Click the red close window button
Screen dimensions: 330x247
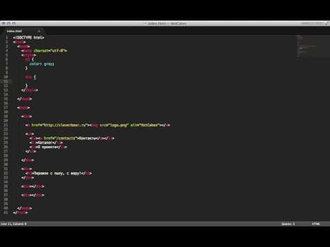(x=3, y=23)
